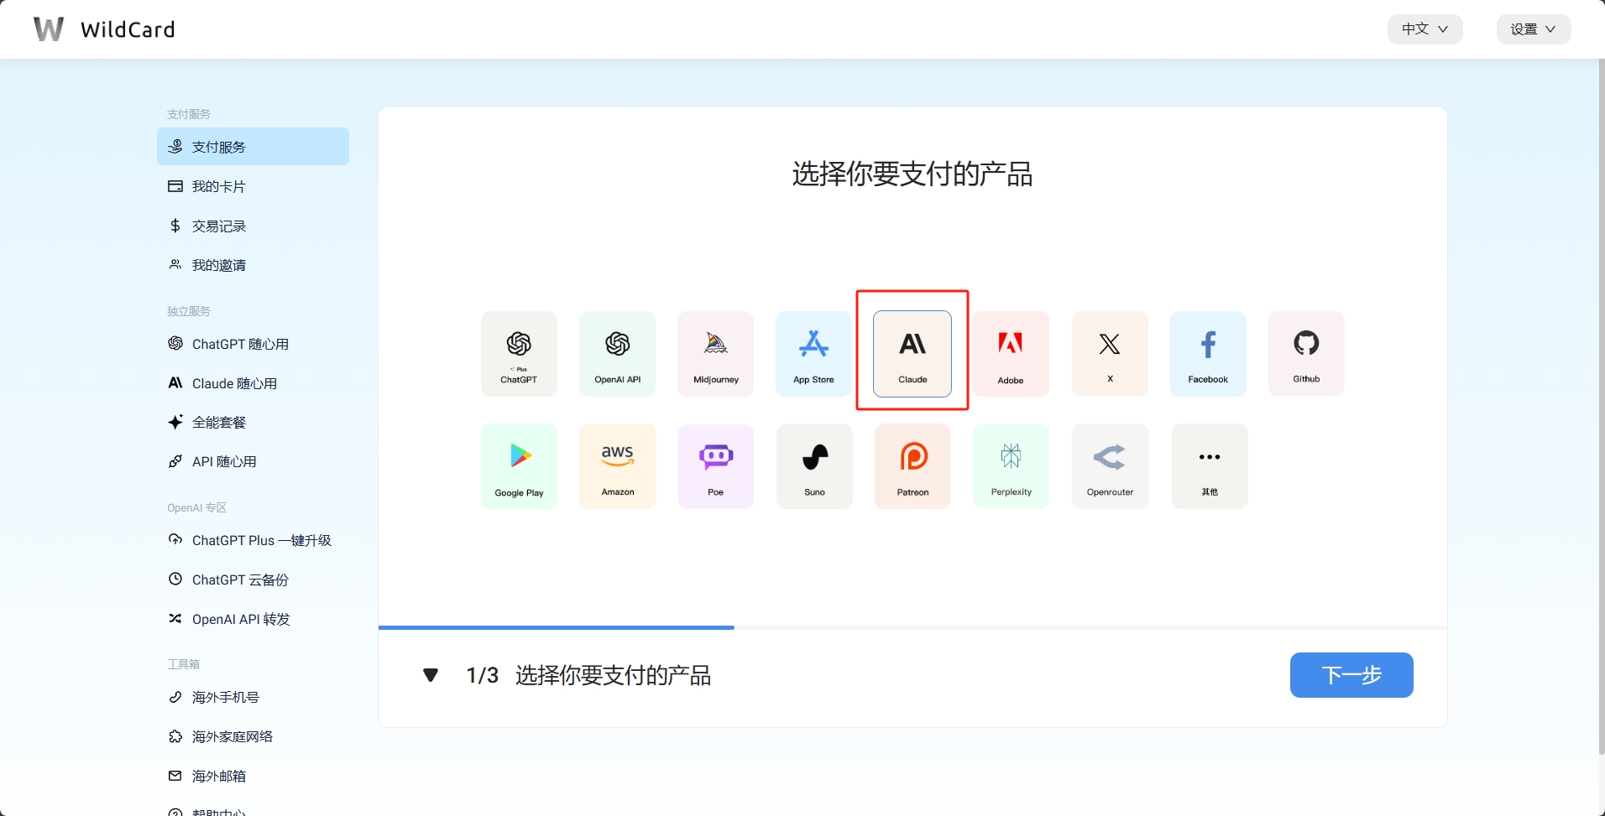Open ChatGPT Plus 一键升级
The width and height of the screenshot is (1605, 816).
click(253, 540)
